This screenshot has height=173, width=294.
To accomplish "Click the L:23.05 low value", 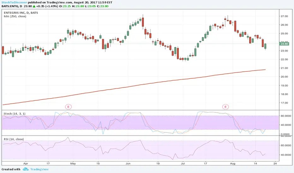I will pos(90,6).
